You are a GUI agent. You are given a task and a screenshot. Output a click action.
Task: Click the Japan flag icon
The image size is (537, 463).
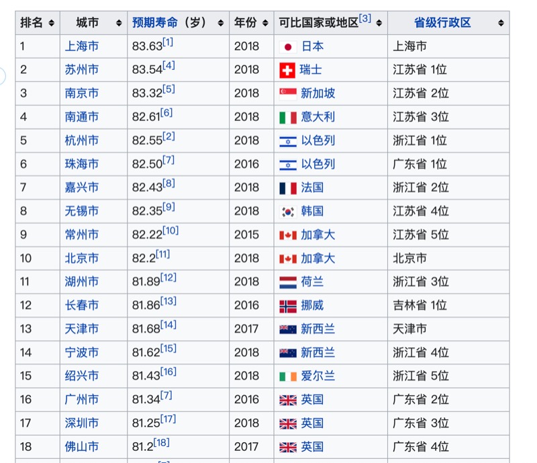pyautogui.click(x=288, y=46)
